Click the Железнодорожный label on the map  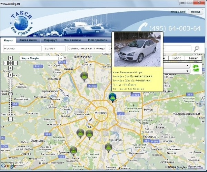[x=186, y=114]
